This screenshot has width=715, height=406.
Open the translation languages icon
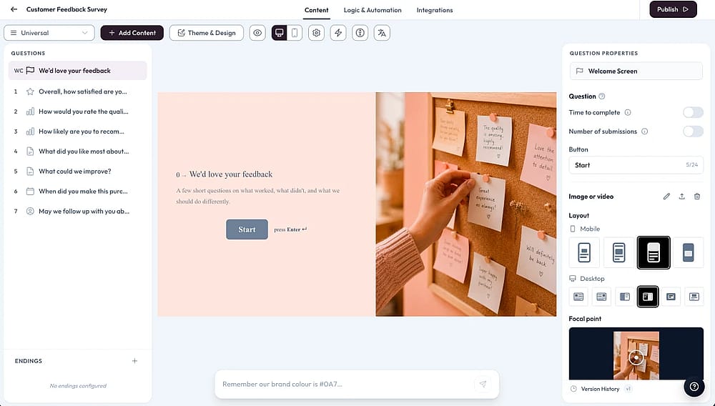coord(382,33)
